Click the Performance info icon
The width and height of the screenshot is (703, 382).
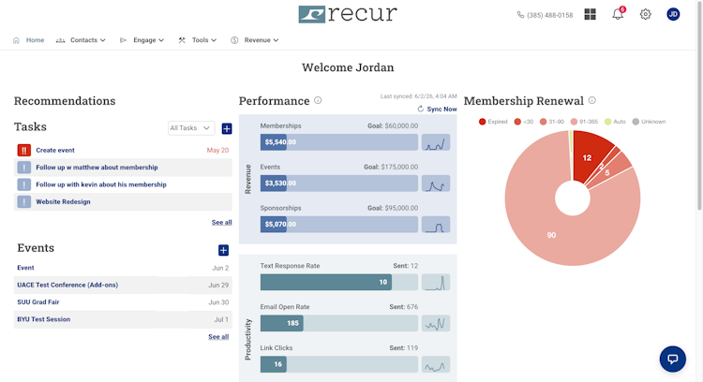318,100
